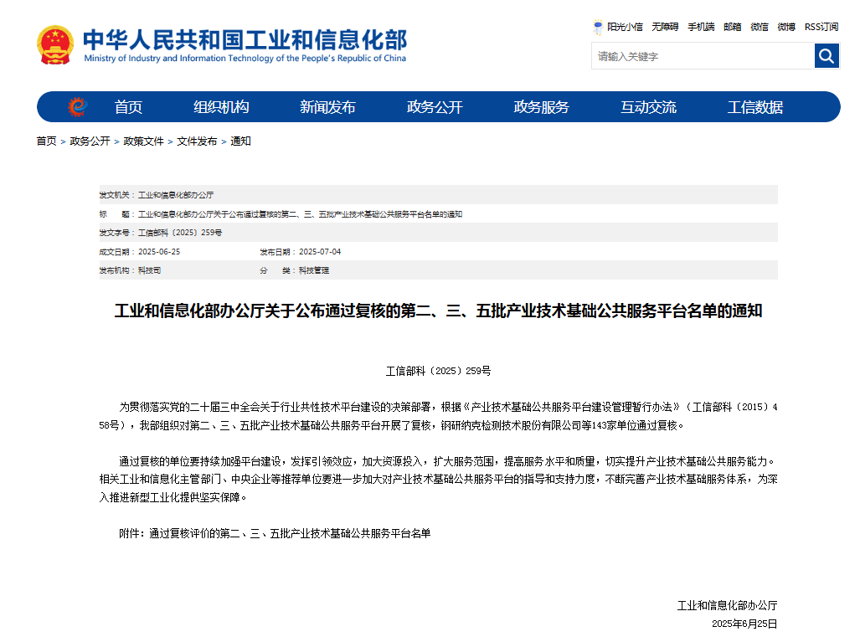Click the 无障碍 accessibility link
This screenshot has height=642, width=860.
[665, 27]
